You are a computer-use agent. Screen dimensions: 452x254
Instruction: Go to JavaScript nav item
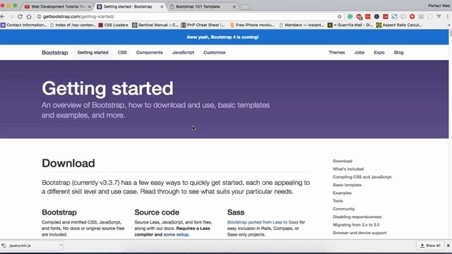click(183, 52)
